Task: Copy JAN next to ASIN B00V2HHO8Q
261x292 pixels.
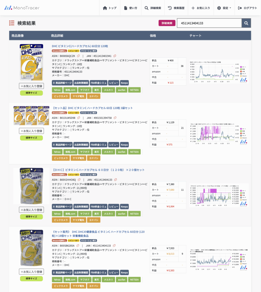Action: click(x=115, y=180)
